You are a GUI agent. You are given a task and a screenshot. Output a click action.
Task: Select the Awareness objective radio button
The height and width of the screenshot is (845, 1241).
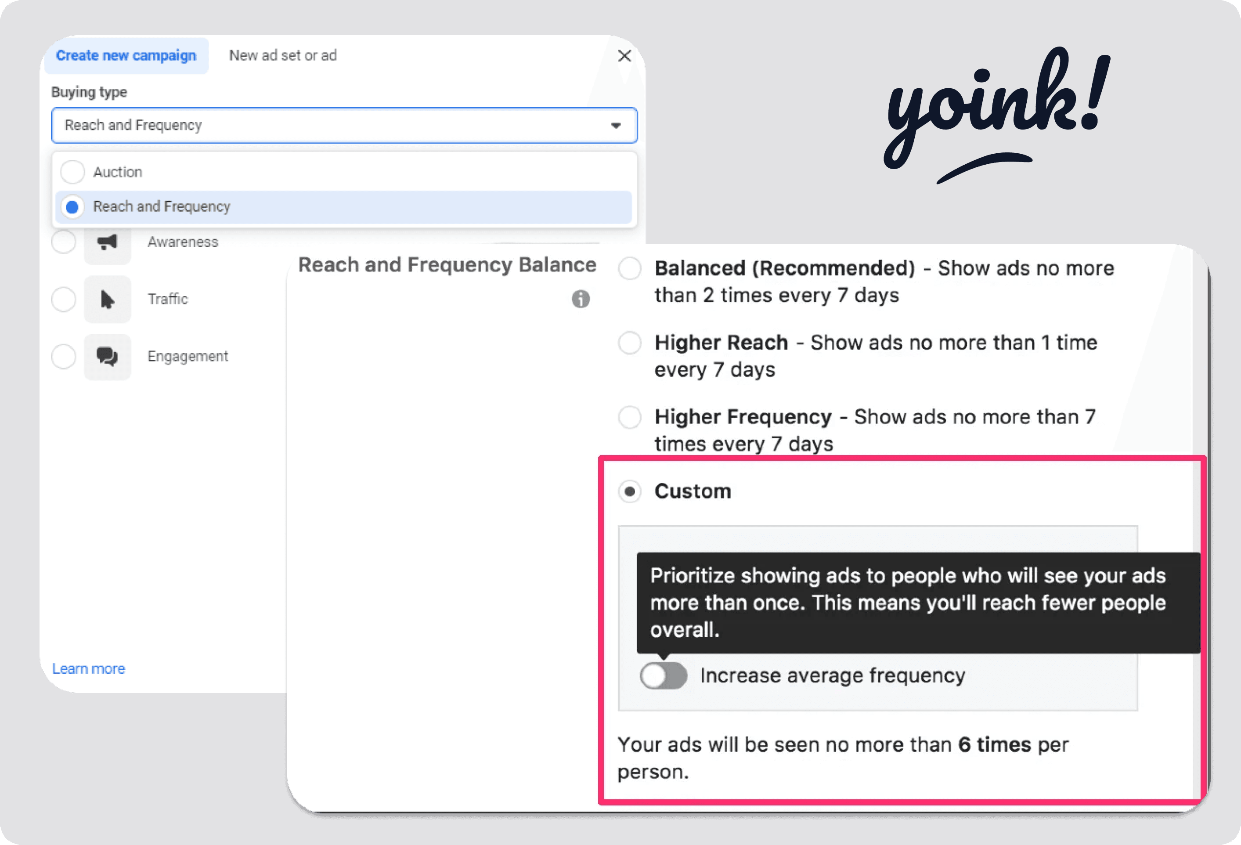pos(64,242)
